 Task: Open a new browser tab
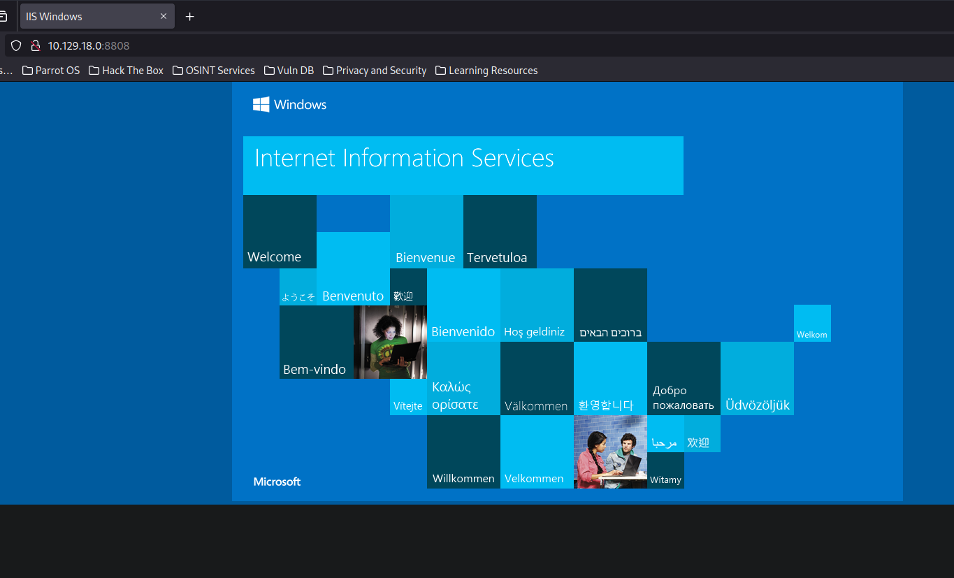tap(189, 16)
